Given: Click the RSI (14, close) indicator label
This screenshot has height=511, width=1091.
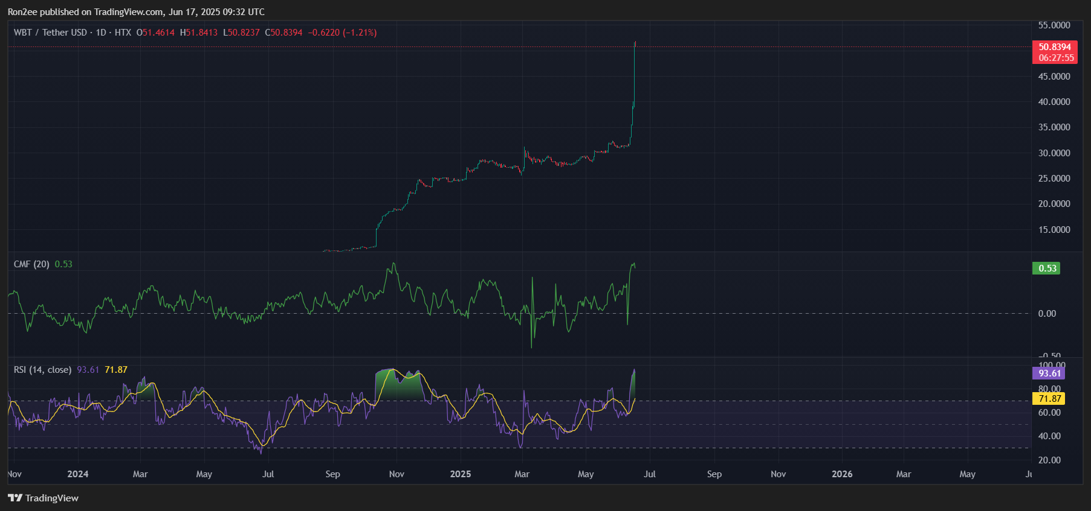Looking at the screenshot, I should [42, 370].
